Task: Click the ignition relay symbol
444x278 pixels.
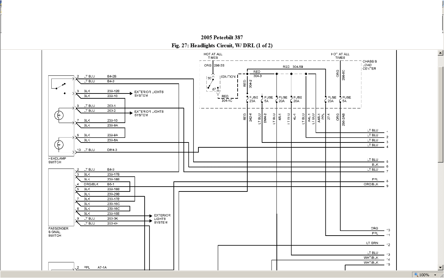Action: [x=213, y=83]
